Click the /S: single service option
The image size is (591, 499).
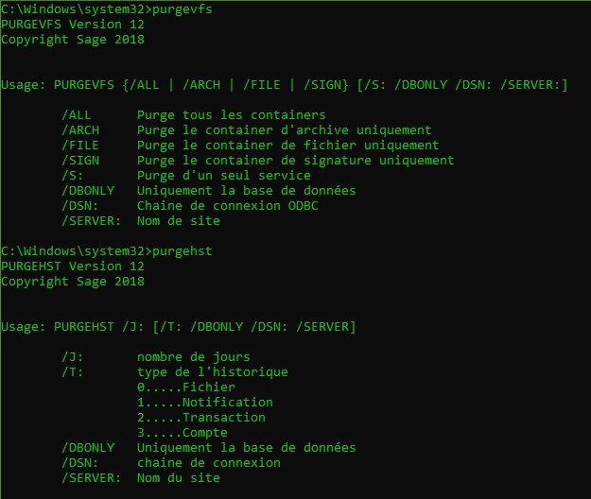pyautogui.click(x=73, y=176)
